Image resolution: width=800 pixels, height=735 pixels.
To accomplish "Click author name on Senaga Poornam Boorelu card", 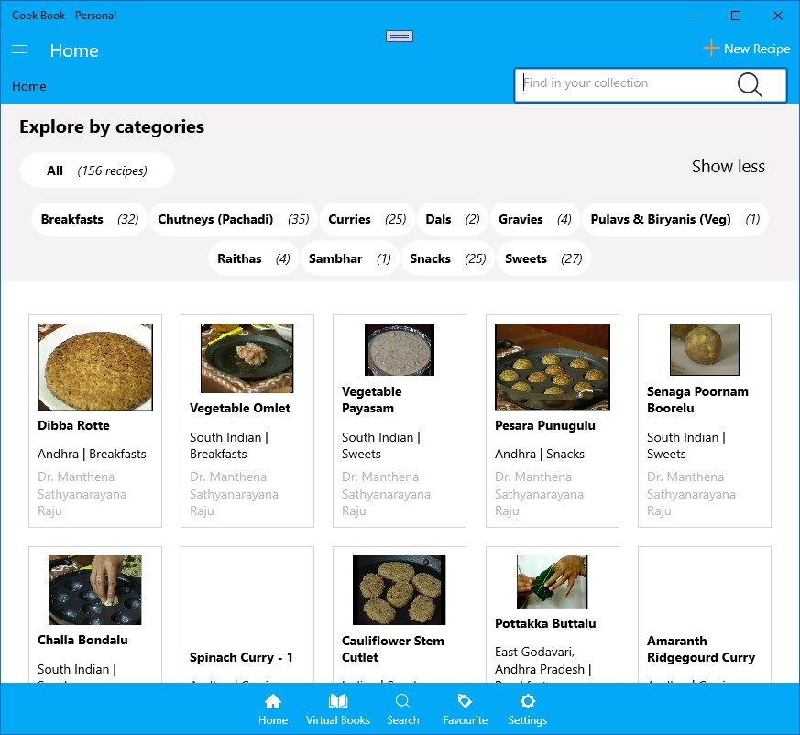I will (x=691, y=494).
